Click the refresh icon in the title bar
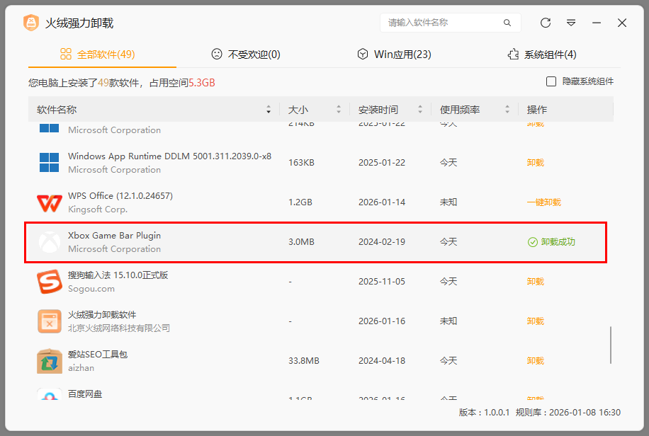649x436 pixels. coord(545,23)
